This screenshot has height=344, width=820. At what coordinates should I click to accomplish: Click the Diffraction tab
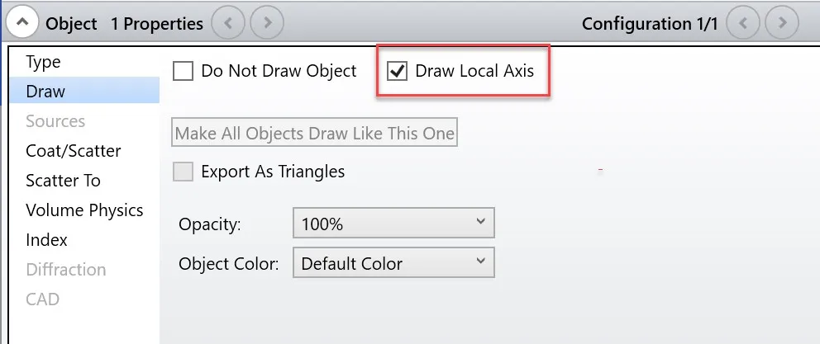tap(66, 270)
